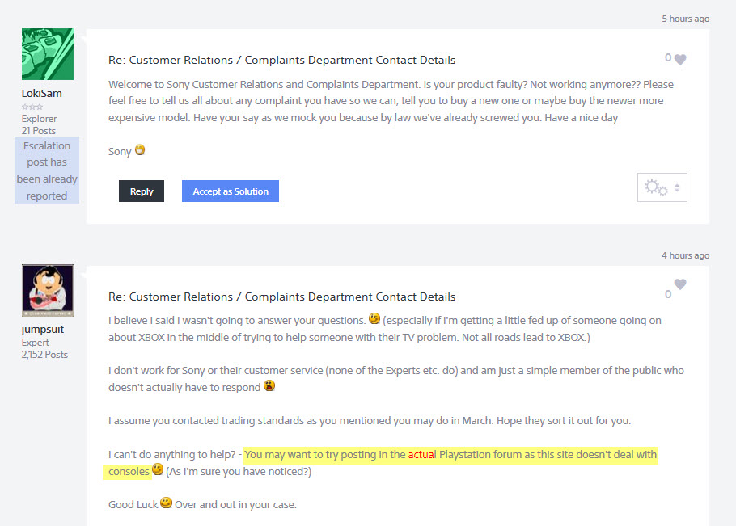Open LokiSam's profile via username
The height and width of the screenshot is (526, 736).
41,94
